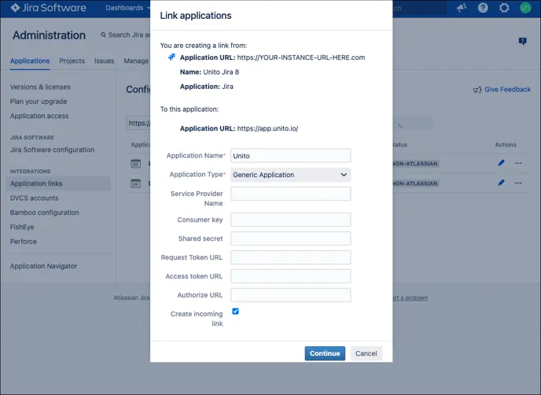The height and width of the screenshot is (395, 541).
Task: Open Application access in sidebar
Action: (x=39, y=116)
